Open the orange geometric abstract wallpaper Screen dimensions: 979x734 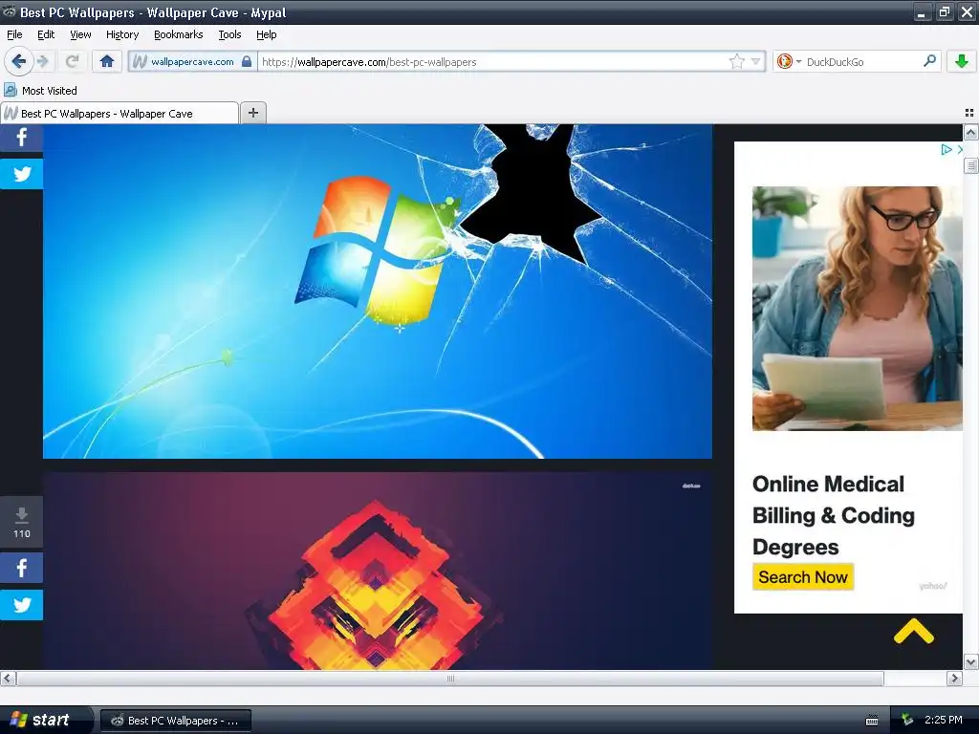pyautogui.click(x=377, y=571)
